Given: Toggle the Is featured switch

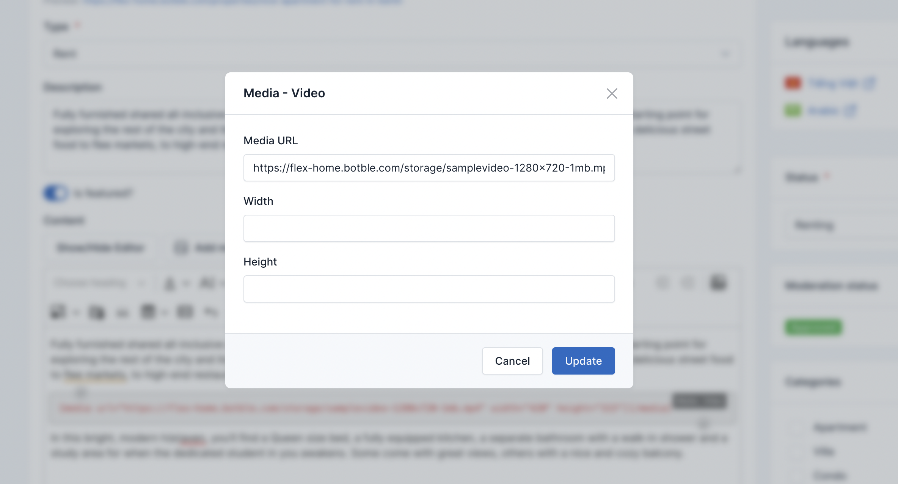Looking at the screenshot, I should tap(56, 194).
